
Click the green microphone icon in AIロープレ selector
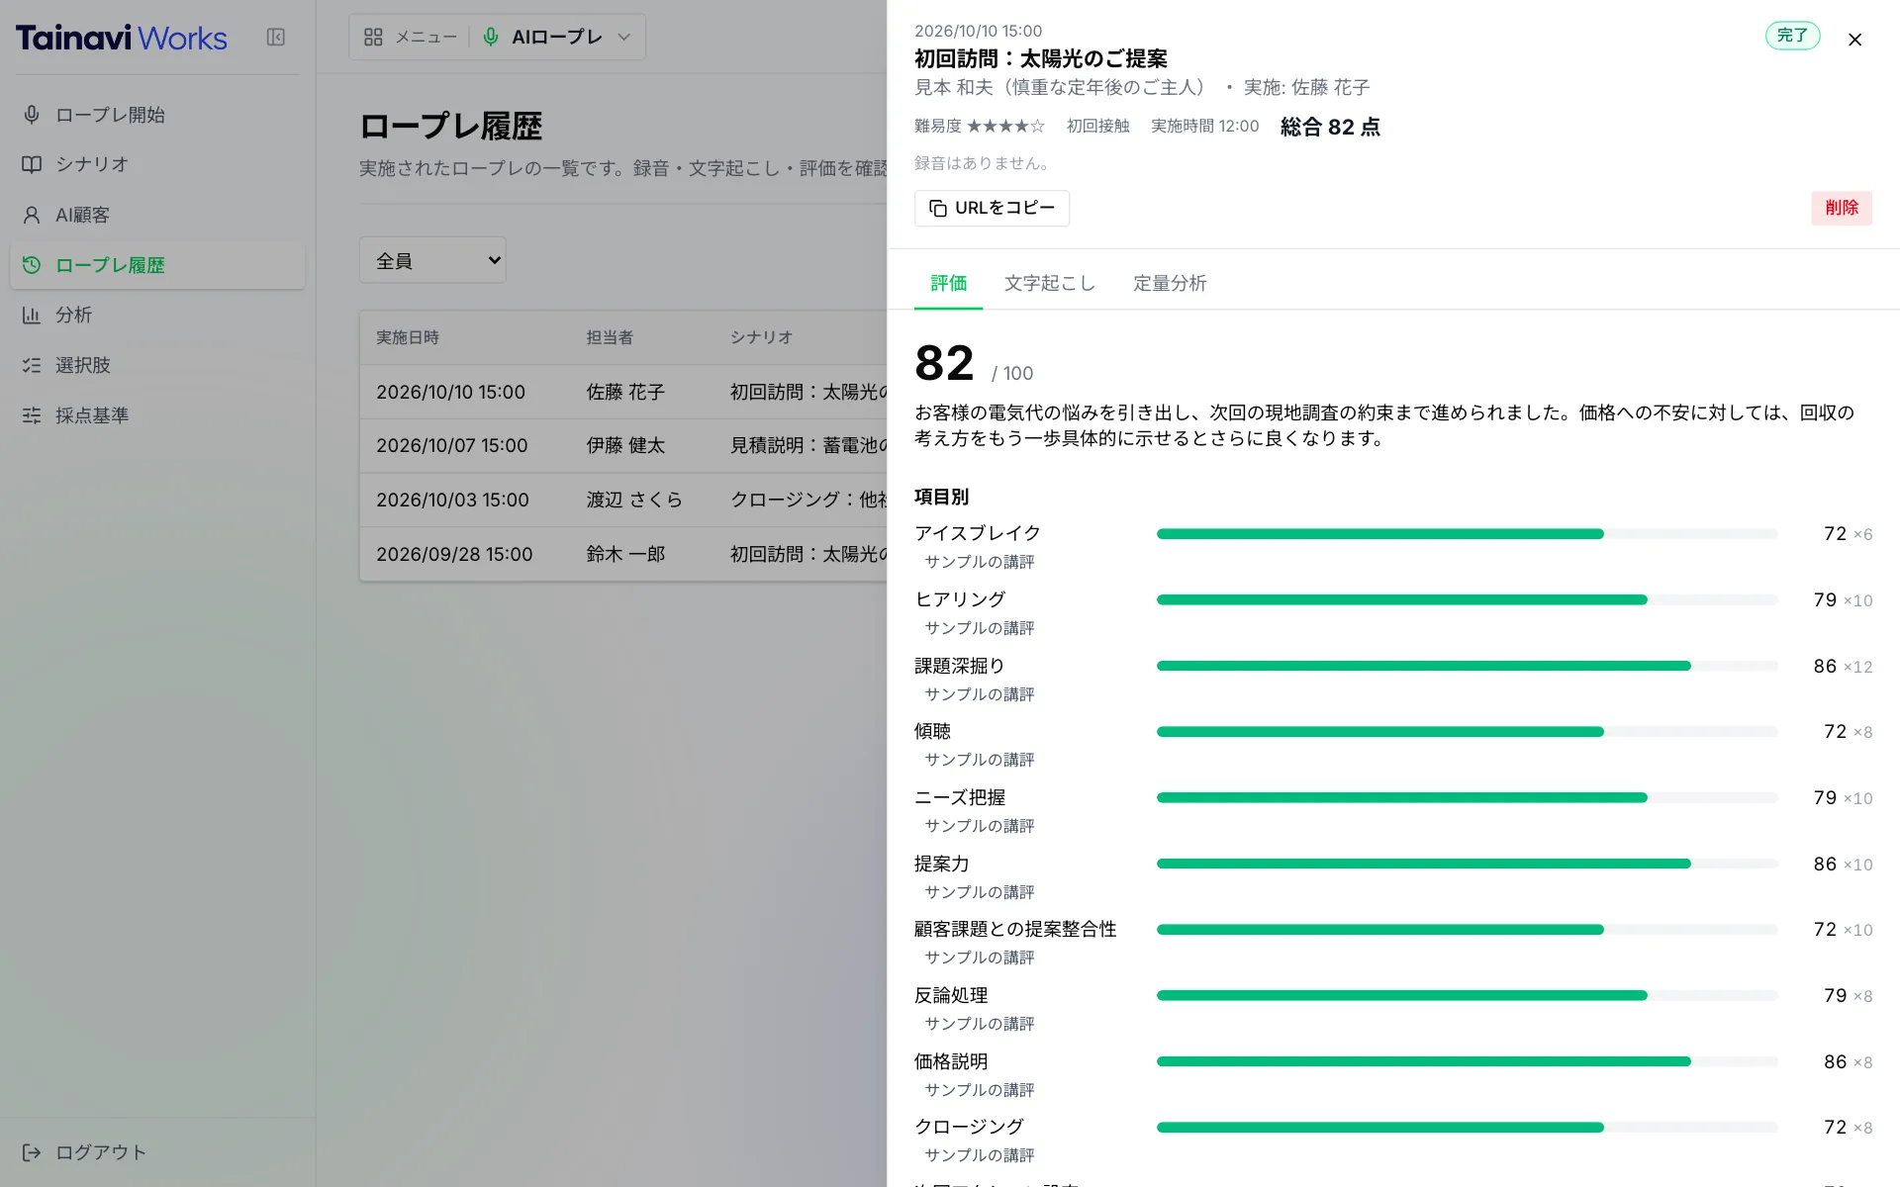pyautogui.click(x=491, y=37)
